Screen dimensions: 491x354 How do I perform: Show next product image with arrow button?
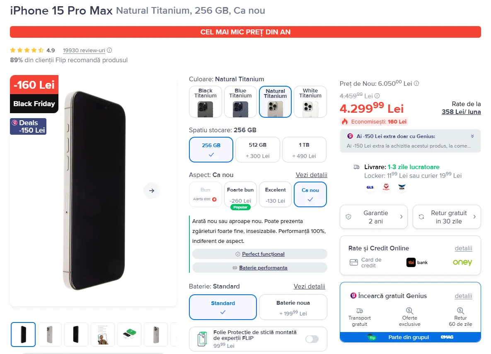point(152,190)
